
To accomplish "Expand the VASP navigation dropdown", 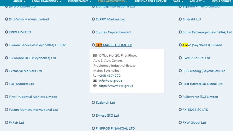I will pos(178,1).
